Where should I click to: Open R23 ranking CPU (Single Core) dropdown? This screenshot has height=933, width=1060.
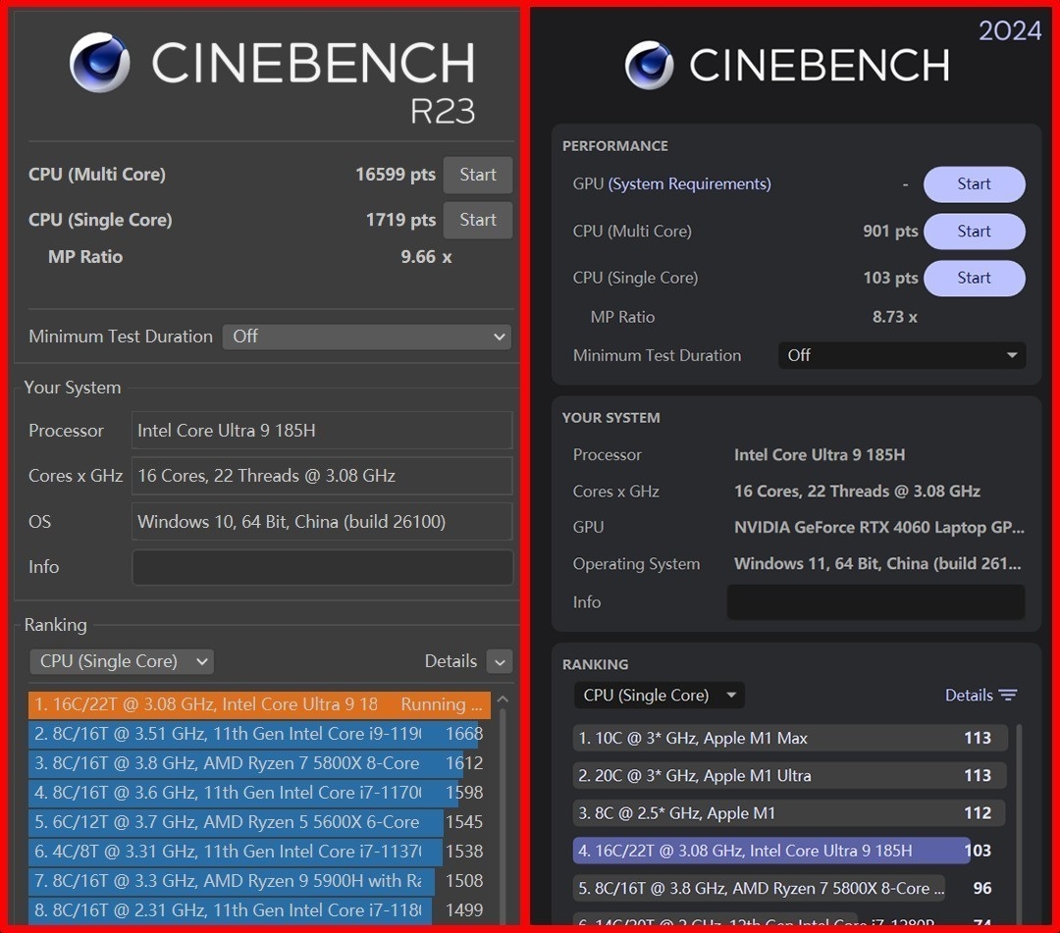122,661
